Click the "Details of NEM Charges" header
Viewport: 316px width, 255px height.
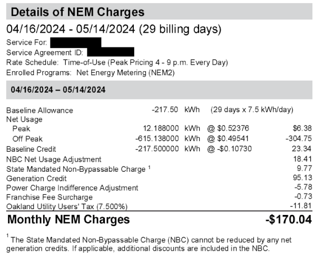[77, 12]
